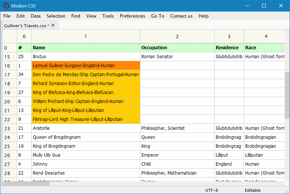Image resolution: width=290 pixels, height=194 pixels.
Task: Open the Contact us menu
Action: coord(181,16)
